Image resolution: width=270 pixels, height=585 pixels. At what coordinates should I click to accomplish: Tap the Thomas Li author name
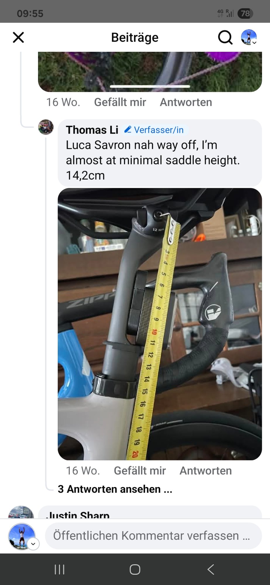point(92,130)
